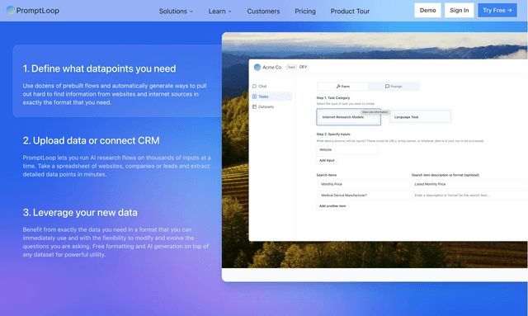
Task: Expand the Solutions menu
Action: pyautogui.click(x=176, y=11)
